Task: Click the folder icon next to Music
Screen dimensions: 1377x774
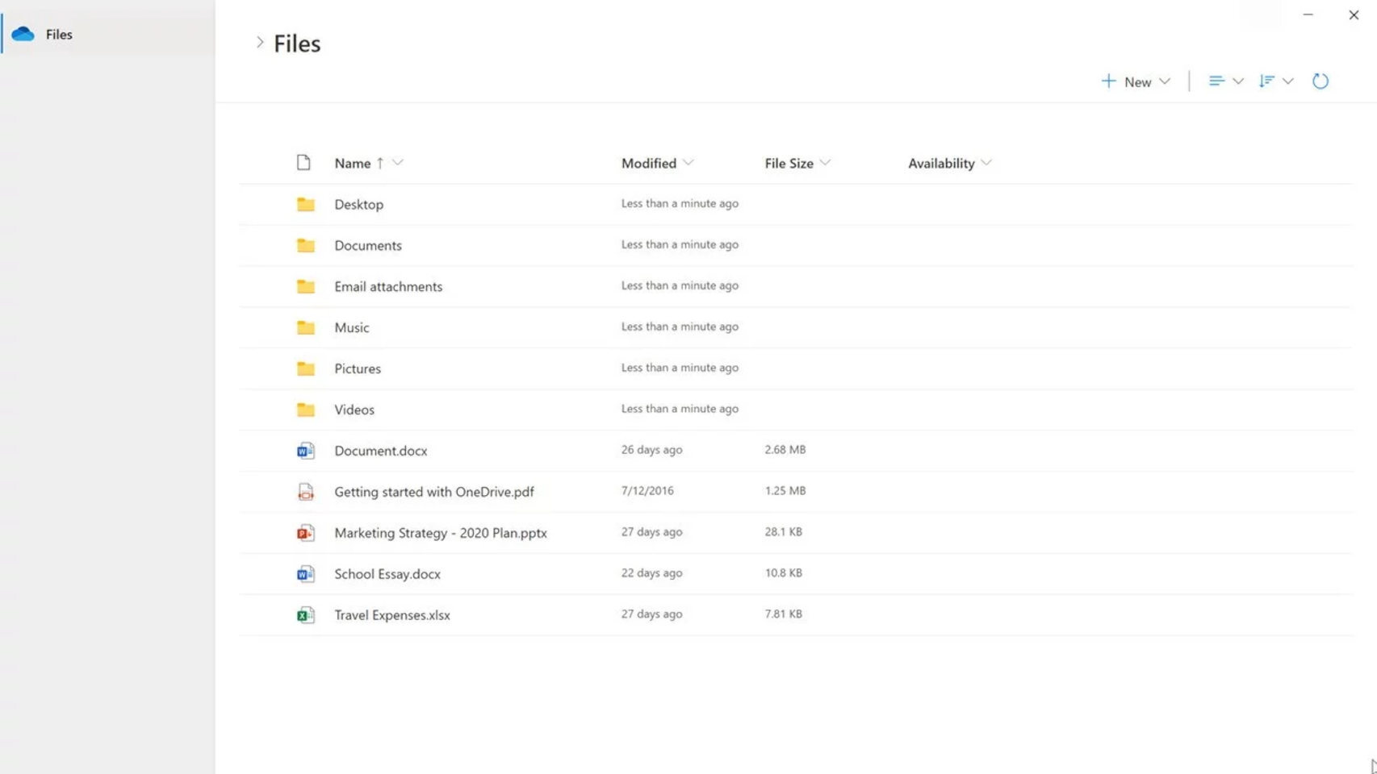Action: coord(305,327)
